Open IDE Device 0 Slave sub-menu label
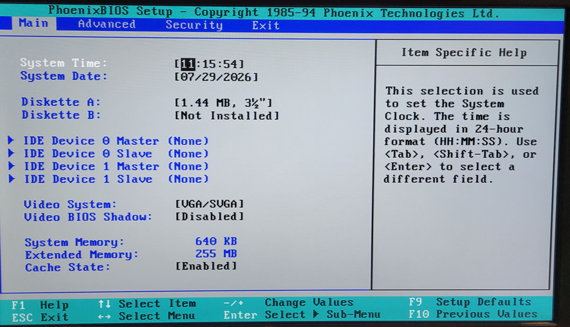This screenshot has height=327, width=570. click(88, 154)
